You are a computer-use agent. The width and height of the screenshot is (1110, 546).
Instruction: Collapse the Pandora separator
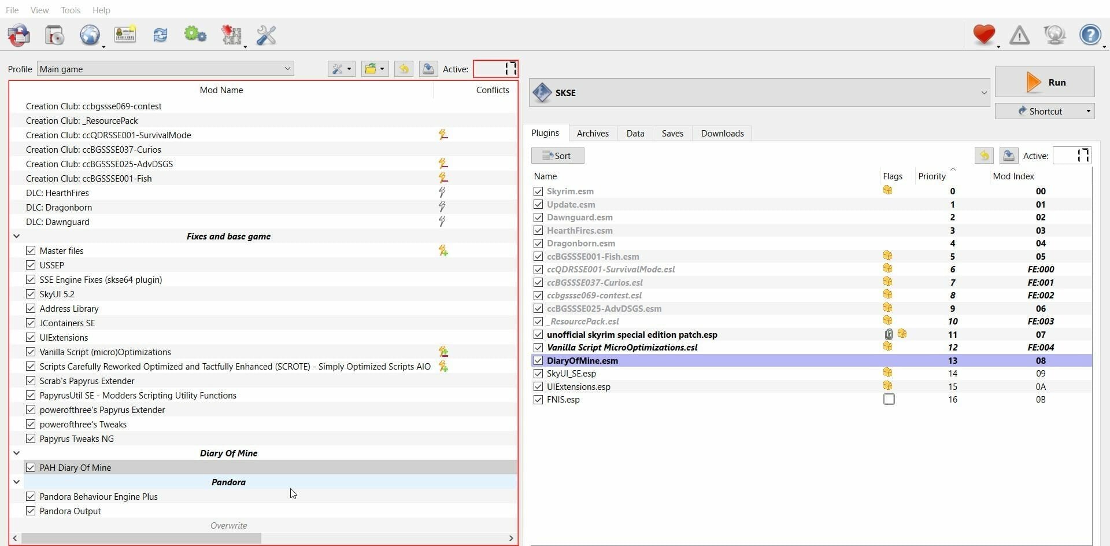16,482
